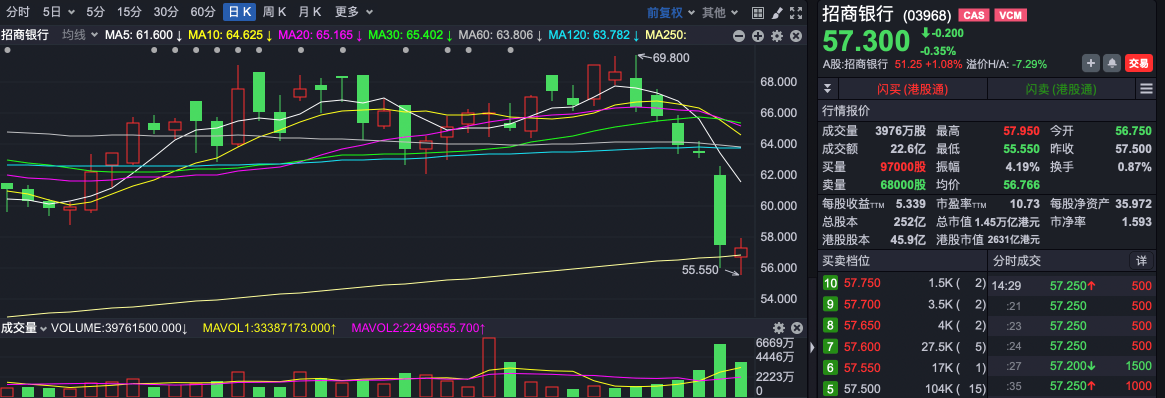This screenshot has height=398, width=1165.
Task: Click the 行情报价 section header
Action: [846, 110]
